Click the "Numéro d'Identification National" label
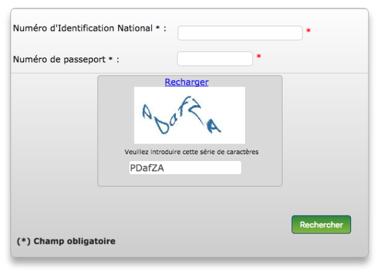 click(83, 28)
